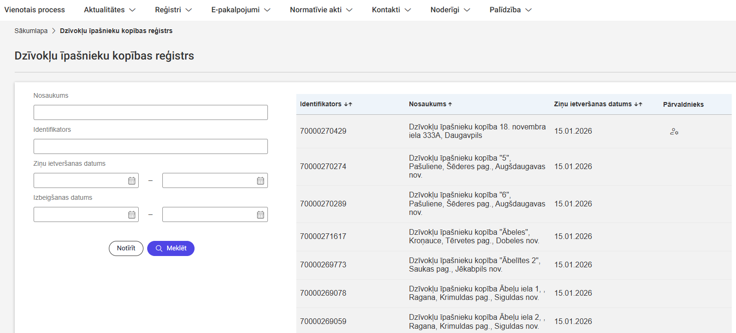This screenshot has width=736, height=333.
Task: Select Vienotais process in navigation
Action: [x=35, y=9]
